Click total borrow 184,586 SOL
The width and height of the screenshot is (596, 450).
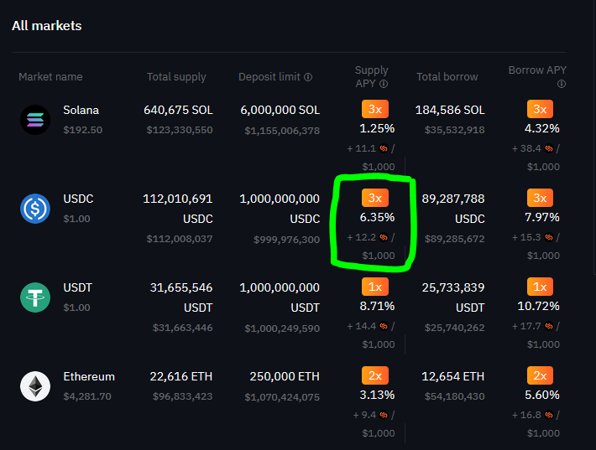click(x=450, y=110)
